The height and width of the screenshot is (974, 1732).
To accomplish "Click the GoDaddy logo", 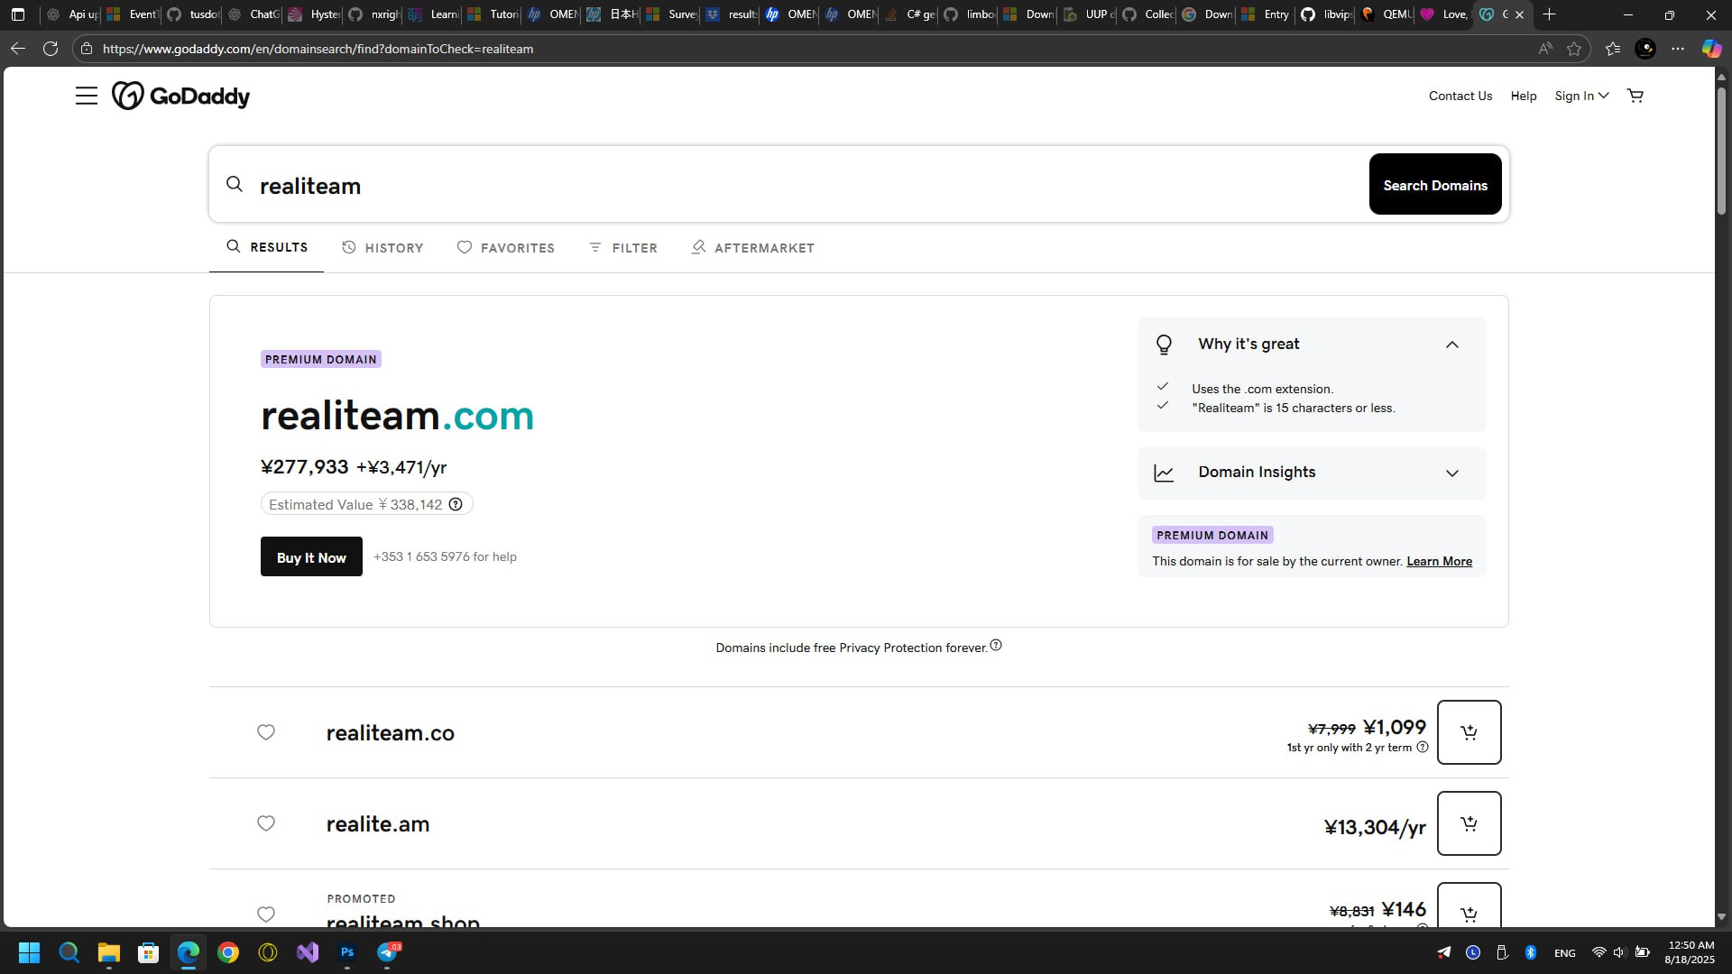I will (181, 96).
